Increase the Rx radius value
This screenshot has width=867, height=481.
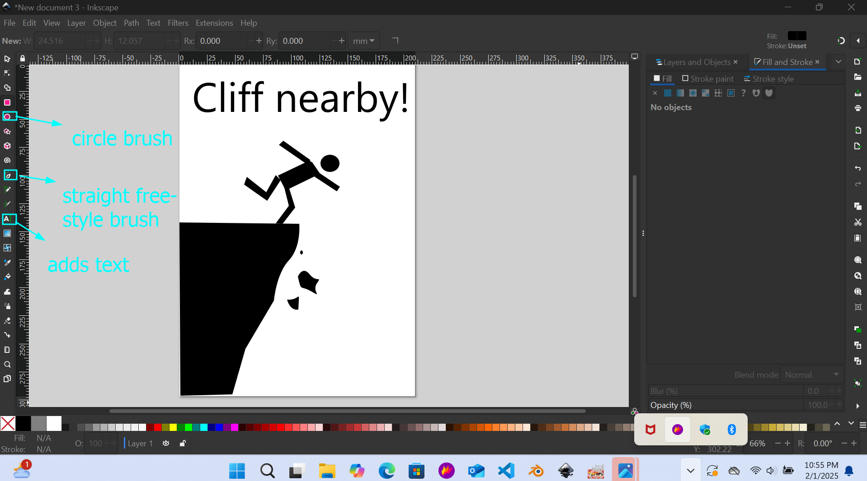click(x=259, y=41)
